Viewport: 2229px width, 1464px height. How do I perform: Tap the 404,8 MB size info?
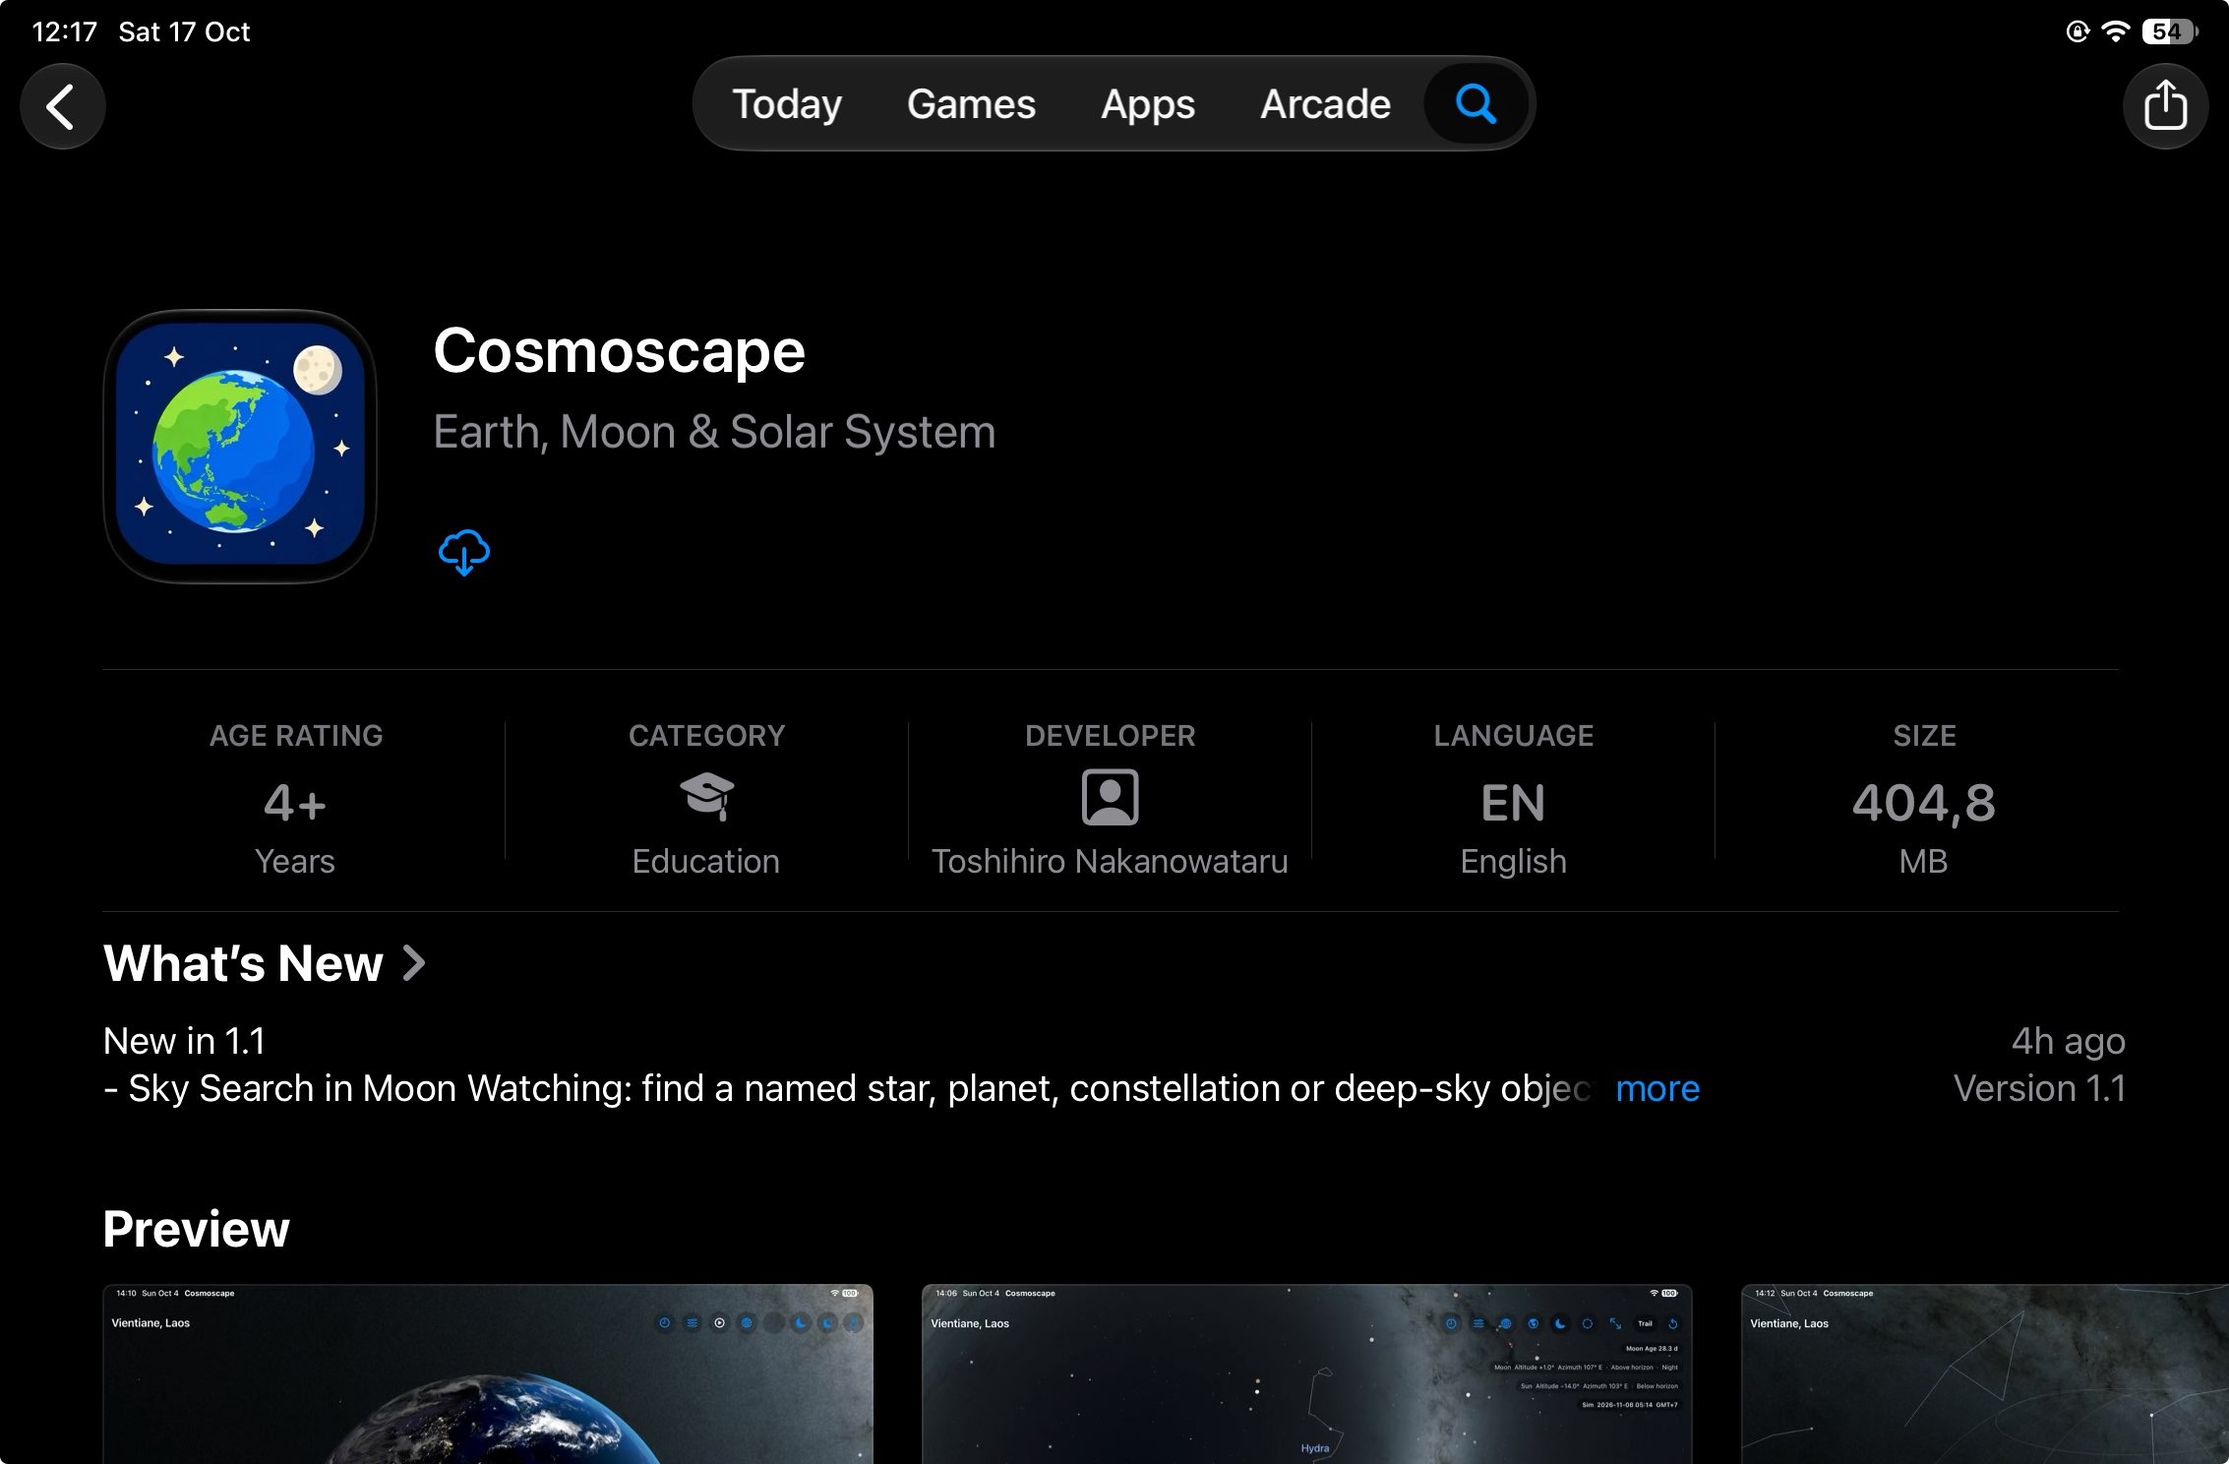pos(1924,803)
